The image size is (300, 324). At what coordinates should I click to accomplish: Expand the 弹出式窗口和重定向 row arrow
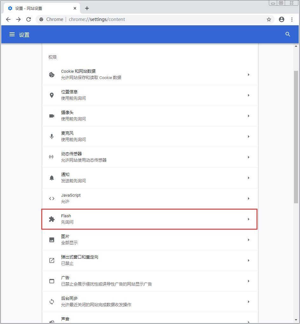pos(248,260)
